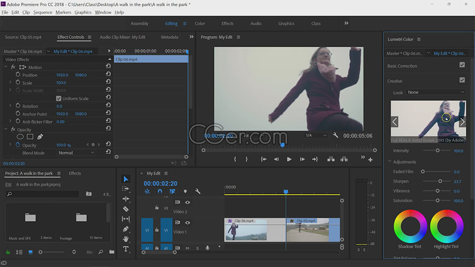Play the program monitor
Image resolution: width=475 pixels, height=267 pixels.
289,159
